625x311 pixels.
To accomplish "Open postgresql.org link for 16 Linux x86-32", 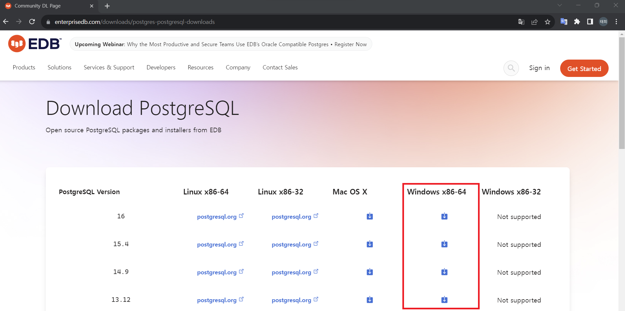I will 295,216.
